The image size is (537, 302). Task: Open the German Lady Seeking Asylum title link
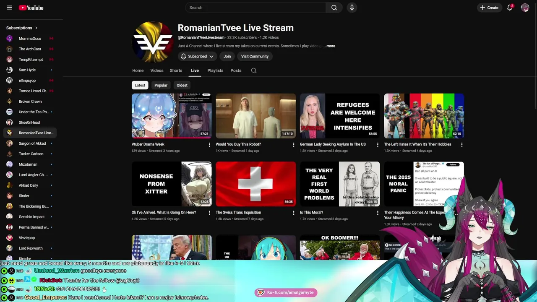[x=333, y=144]
